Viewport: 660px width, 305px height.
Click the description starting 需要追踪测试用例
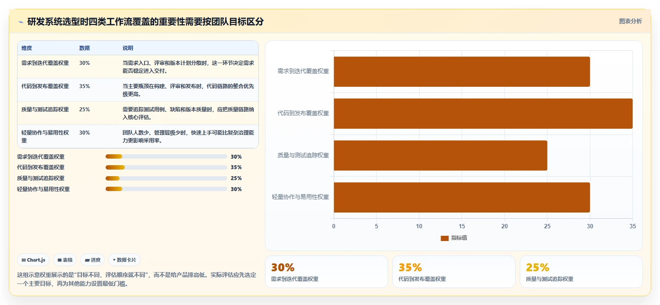[188, 113]
